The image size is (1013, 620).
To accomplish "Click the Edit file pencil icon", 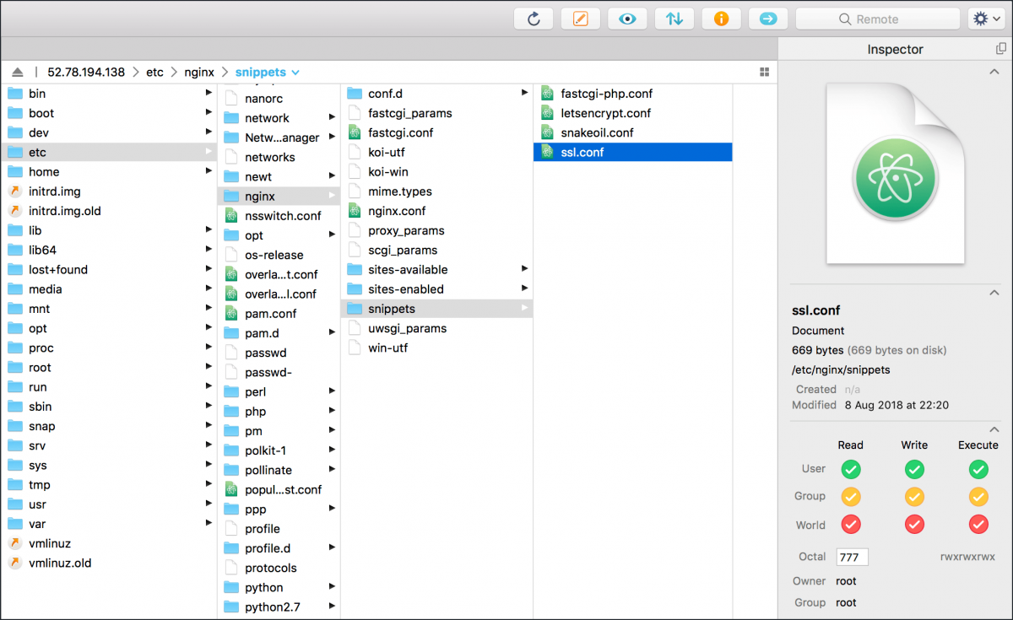I will coord(580,19).
